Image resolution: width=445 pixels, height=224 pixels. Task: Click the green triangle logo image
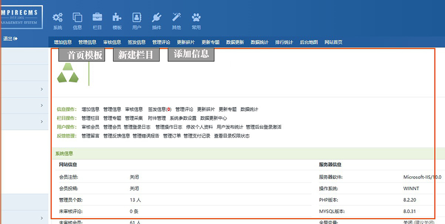[67, 76]
